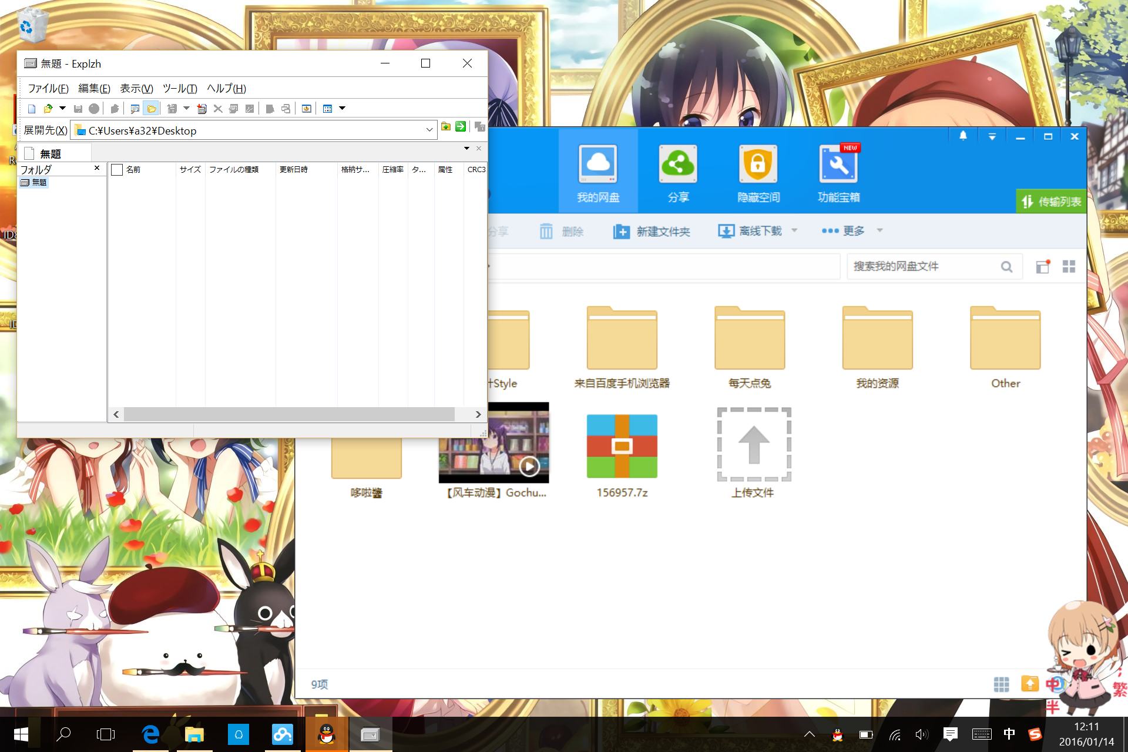Click the horizontal scrollbar track in Explzh file list
Screen dimensions: 1128x752
289,415
